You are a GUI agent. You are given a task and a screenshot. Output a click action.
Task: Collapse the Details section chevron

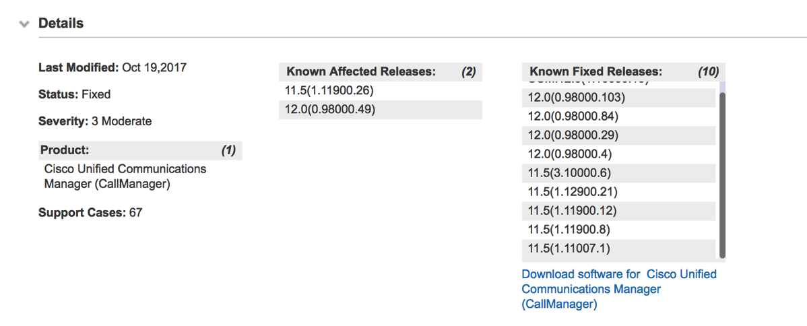25,24
